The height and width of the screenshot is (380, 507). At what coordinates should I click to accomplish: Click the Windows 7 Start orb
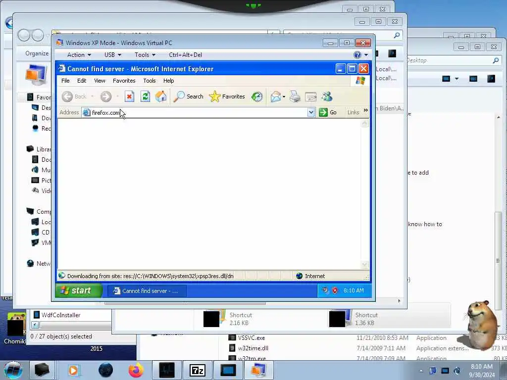pos(13,370)
